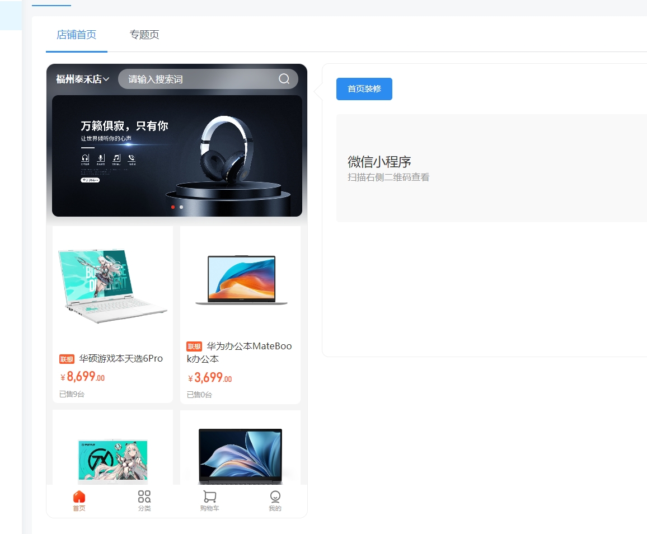Select the microphone icon on the banner
This screenshot has height=534, width=647.
point(101,158)
